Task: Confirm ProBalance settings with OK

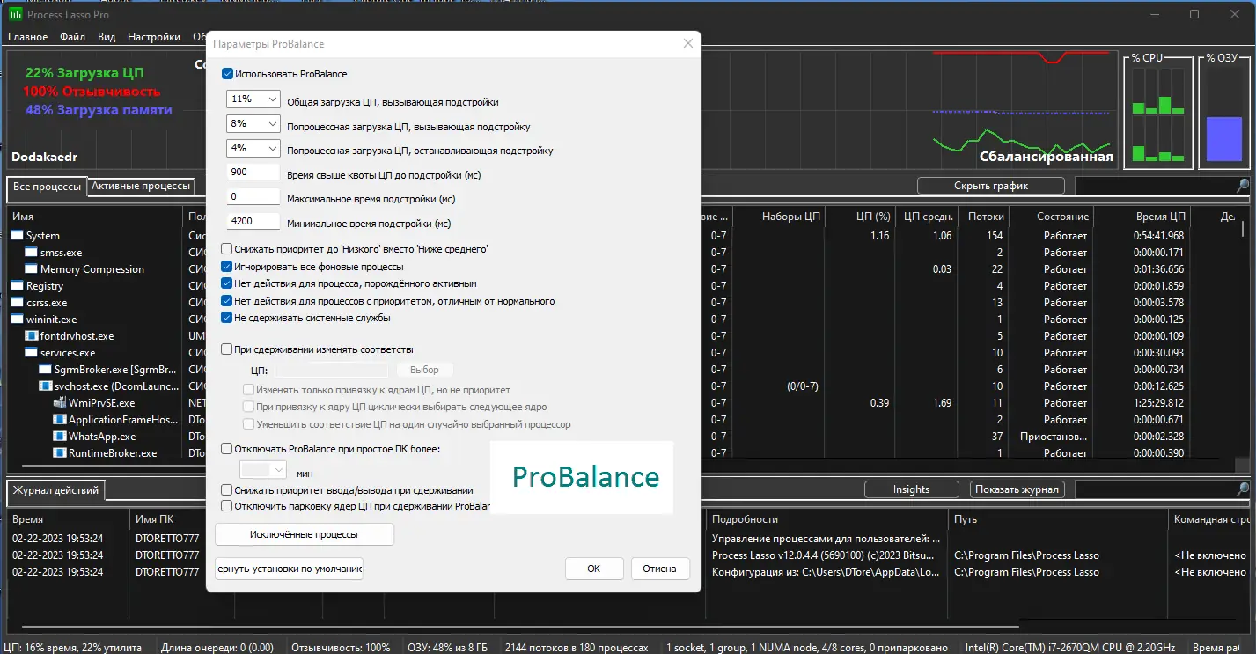Action: tap(594, 569)
